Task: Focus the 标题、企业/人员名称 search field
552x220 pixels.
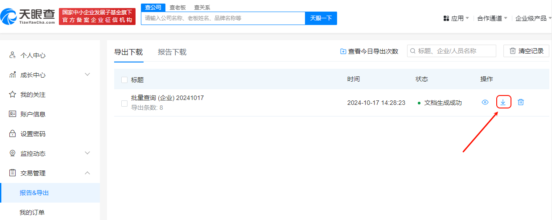Action: [455, 51]
